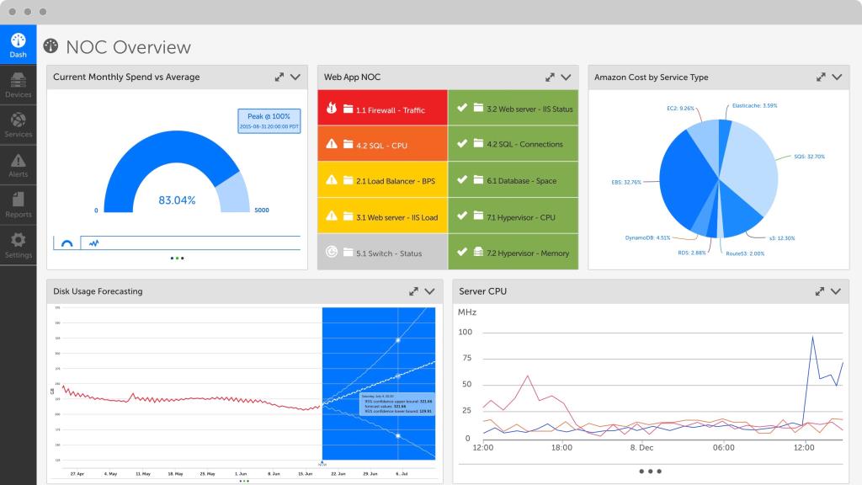
Task: Click the checkmark on 7.2 Hypervisor - Memory
Action: coord(464,252)
